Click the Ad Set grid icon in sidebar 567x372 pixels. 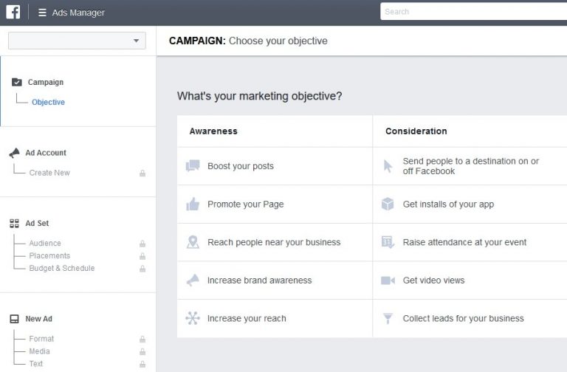(15, 224)
